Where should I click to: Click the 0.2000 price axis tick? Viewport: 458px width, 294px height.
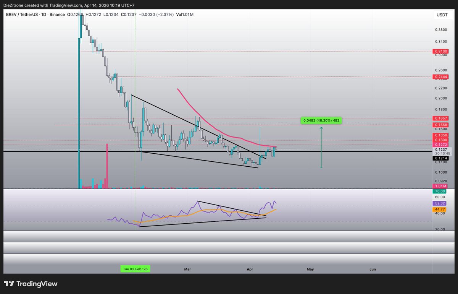[x=441, y=98]
